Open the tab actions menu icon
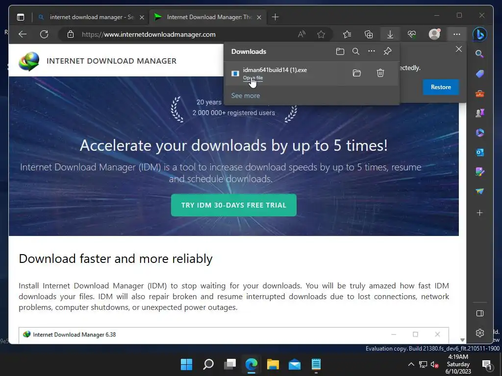The width and height of the screenshot is (502, 376). click(21, 17)
